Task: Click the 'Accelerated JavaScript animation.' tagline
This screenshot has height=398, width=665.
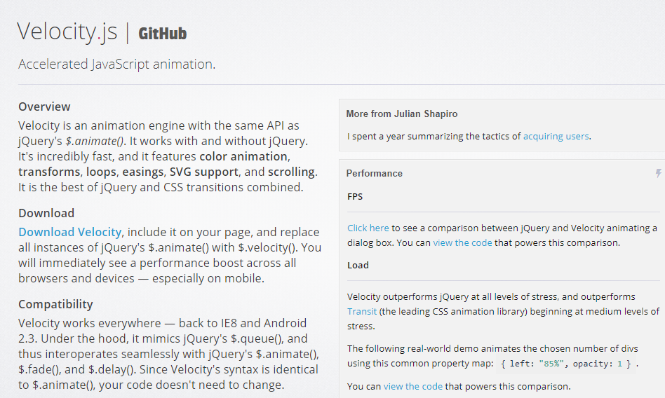Action: pyautogui.click(x=116, y=64)
